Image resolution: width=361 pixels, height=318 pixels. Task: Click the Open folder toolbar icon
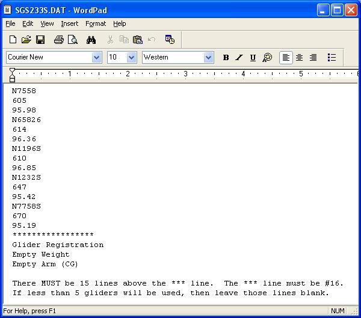point(26,40)
